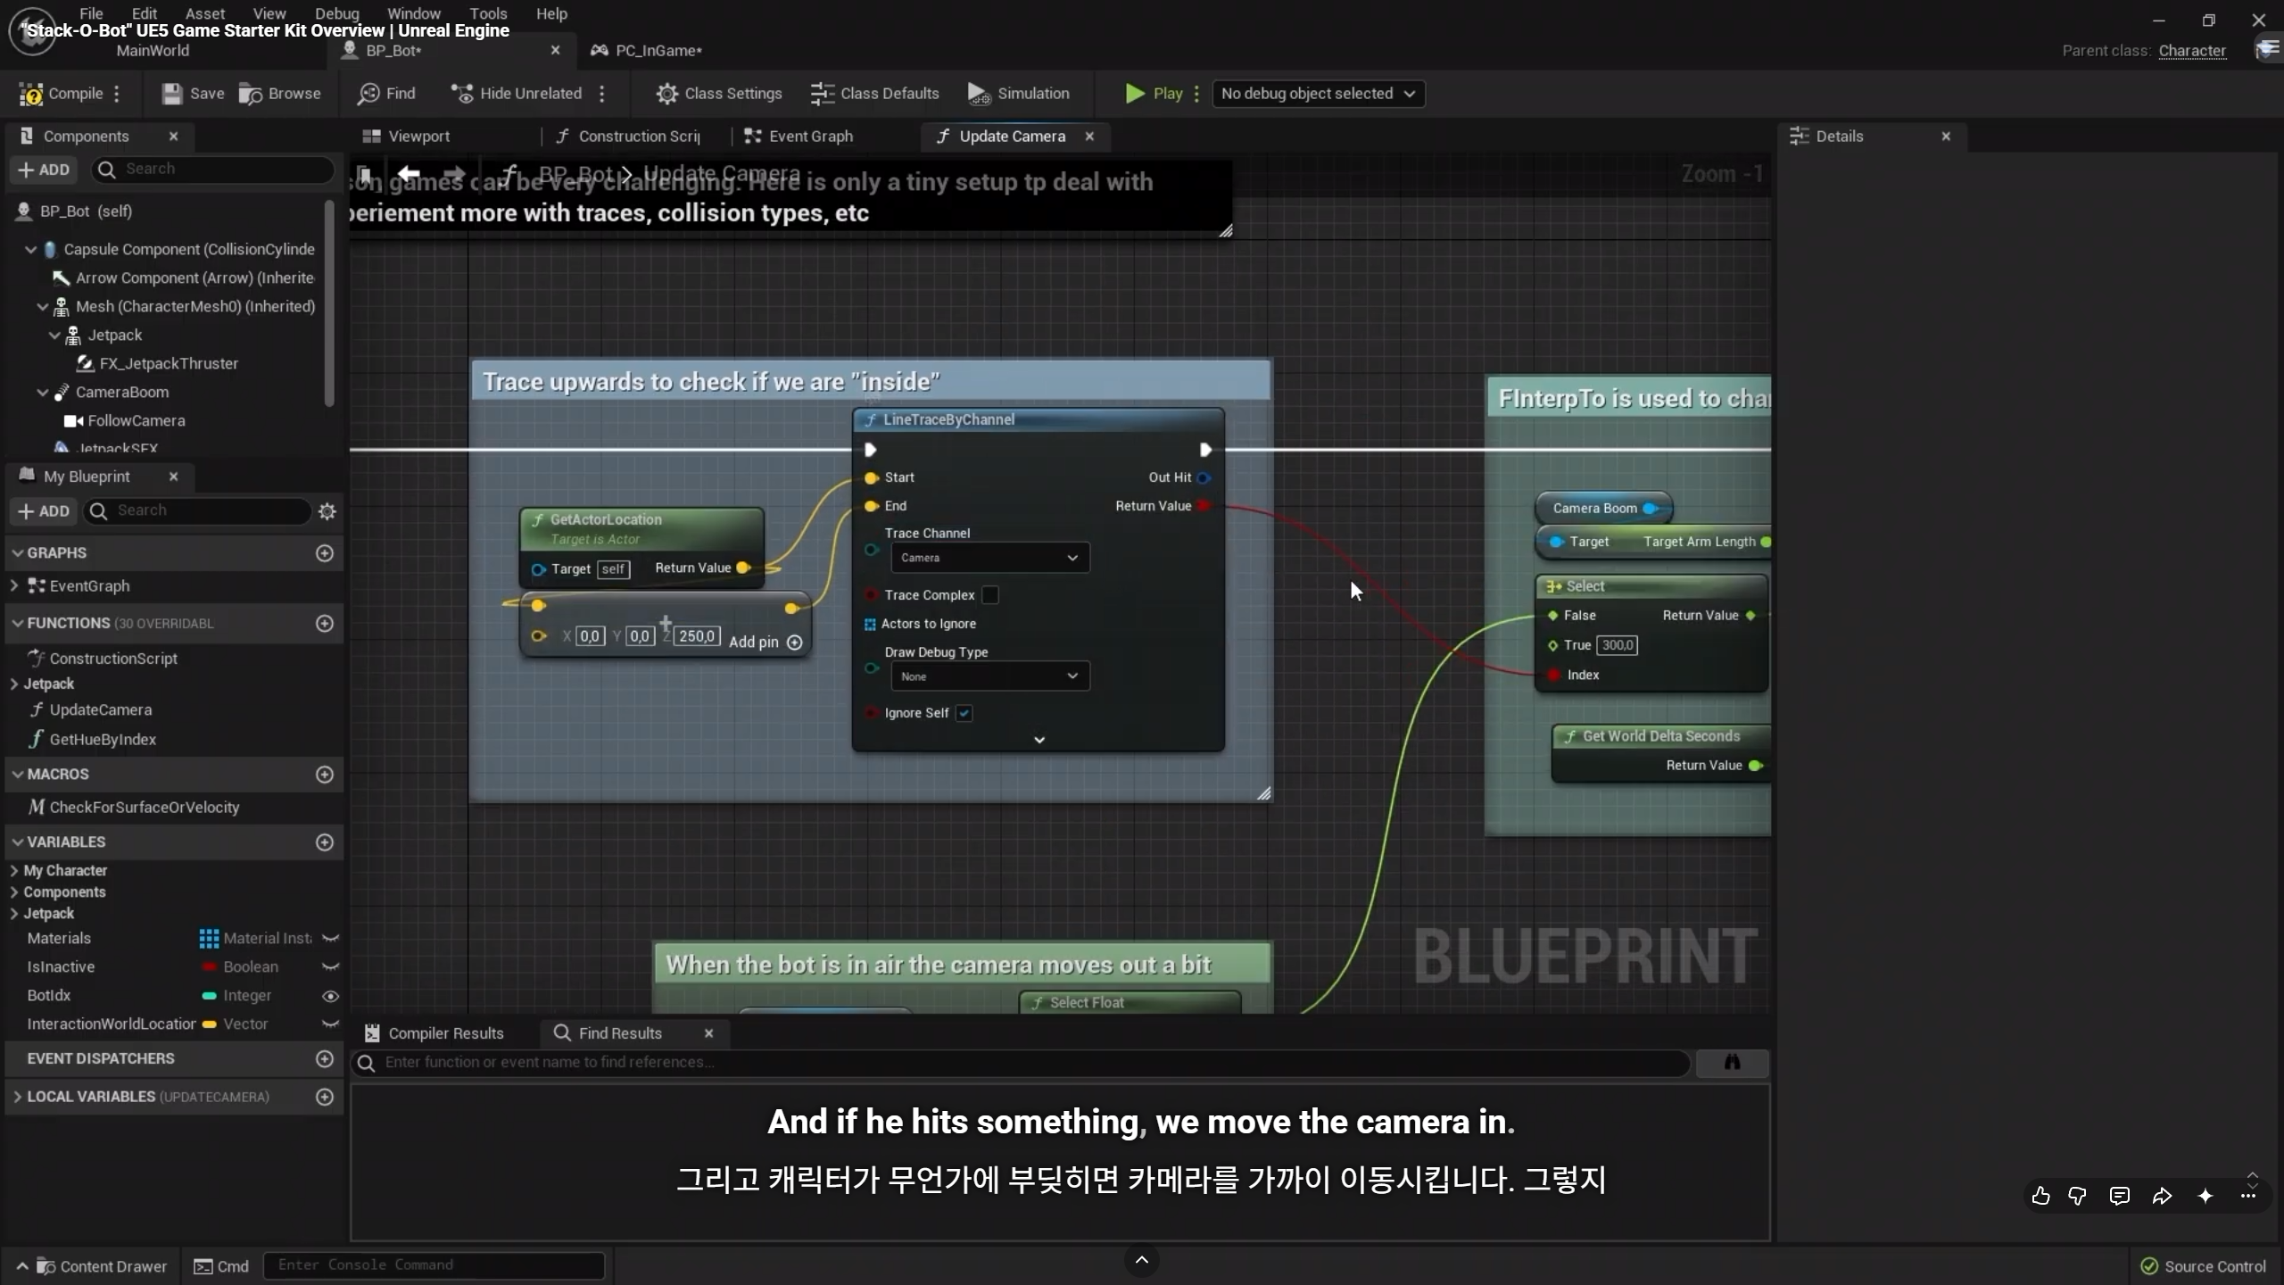Collapse the Capsule Component tree row
Image resolution: width=2284 pixels, height=1285 pixels.
(x=31, y=250)
